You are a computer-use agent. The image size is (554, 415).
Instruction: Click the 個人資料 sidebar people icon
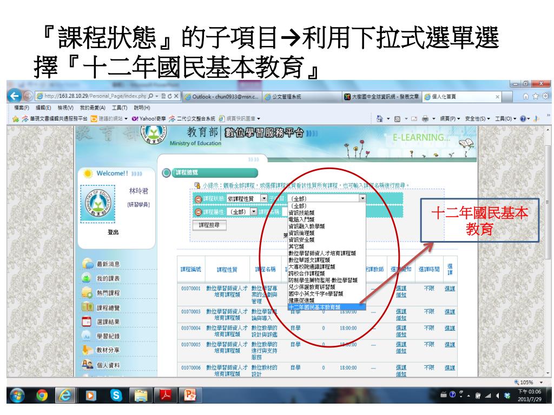[87, 365]
